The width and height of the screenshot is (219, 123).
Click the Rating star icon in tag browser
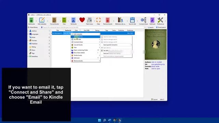30,47
